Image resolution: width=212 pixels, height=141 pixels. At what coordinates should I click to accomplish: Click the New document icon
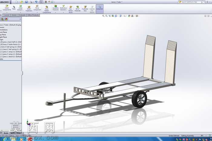(x=16, y=2)
